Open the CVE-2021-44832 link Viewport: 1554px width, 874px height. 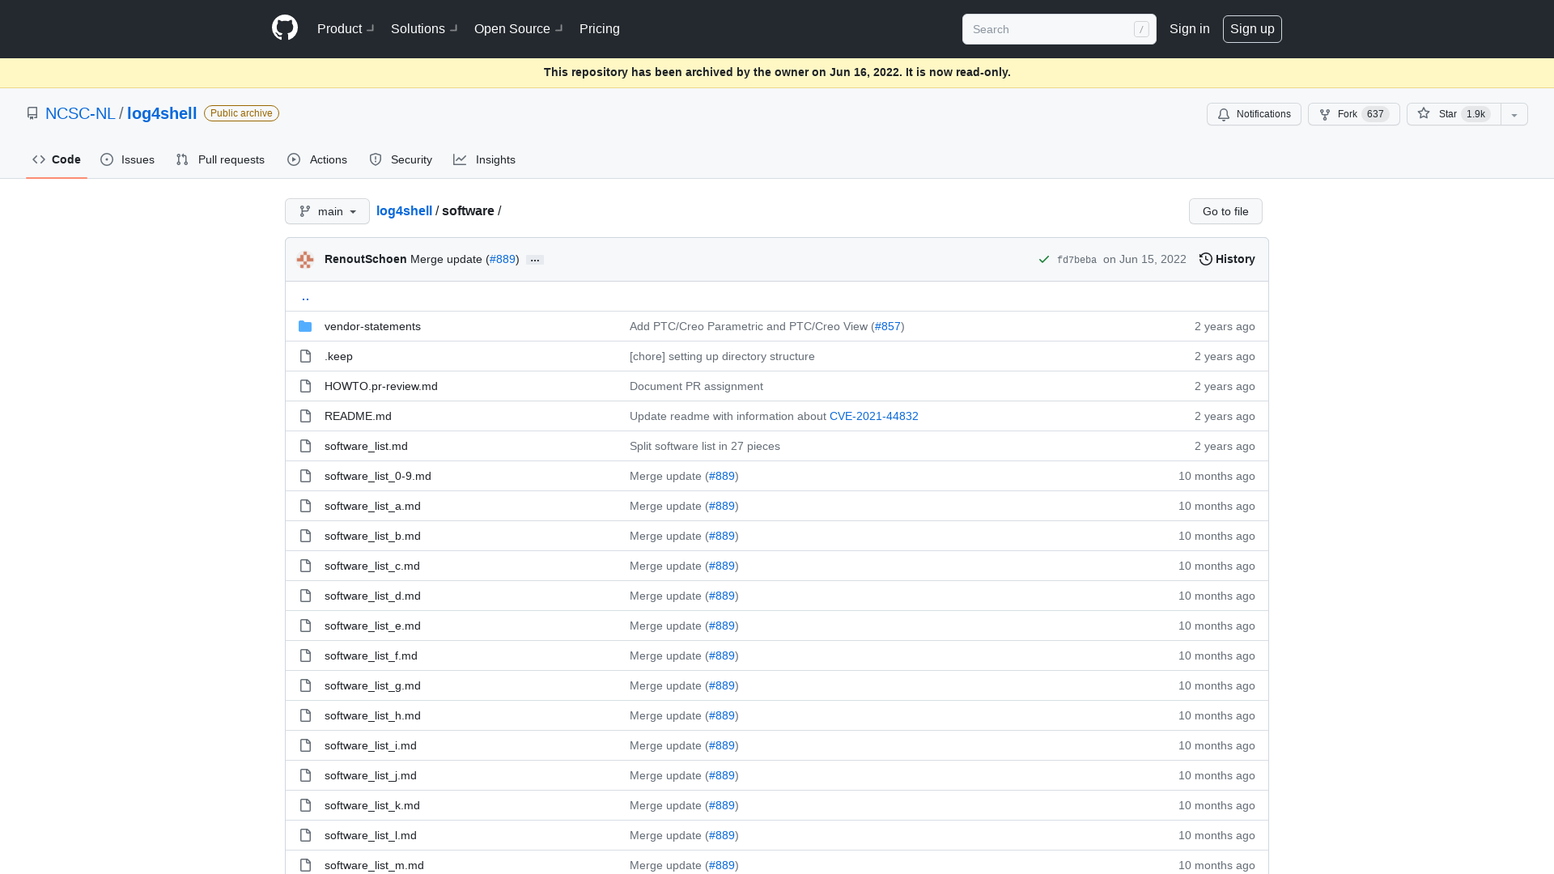[x=874, y=416]
